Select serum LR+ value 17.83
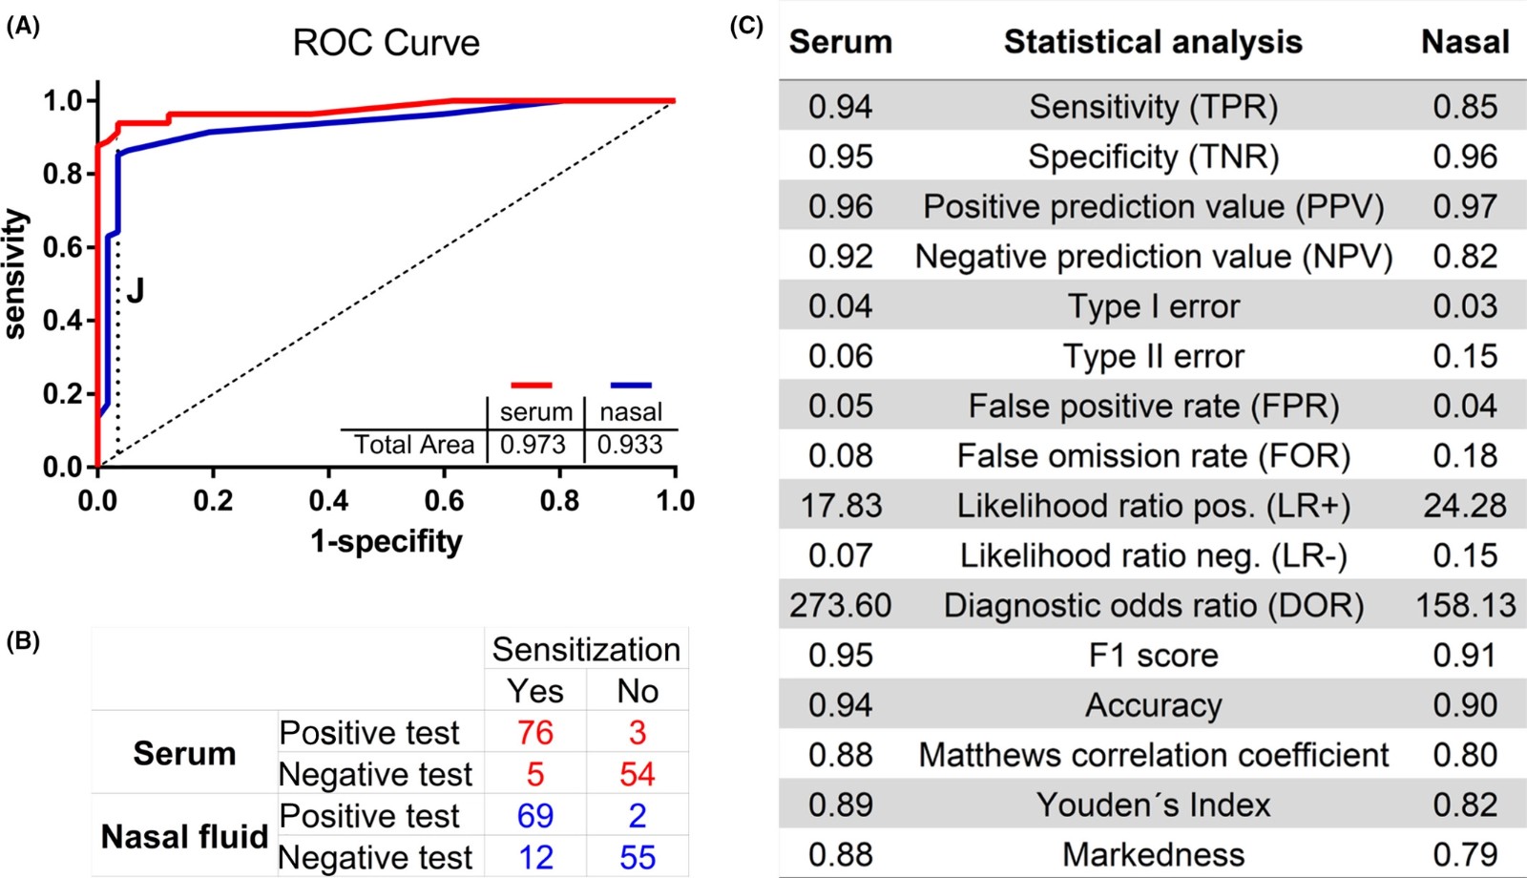Viewport: 1527px width, 878px height. (841, 506)
